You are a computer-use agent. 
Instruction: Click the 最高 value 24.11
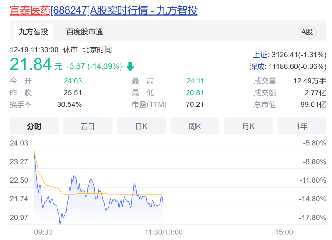195,81
